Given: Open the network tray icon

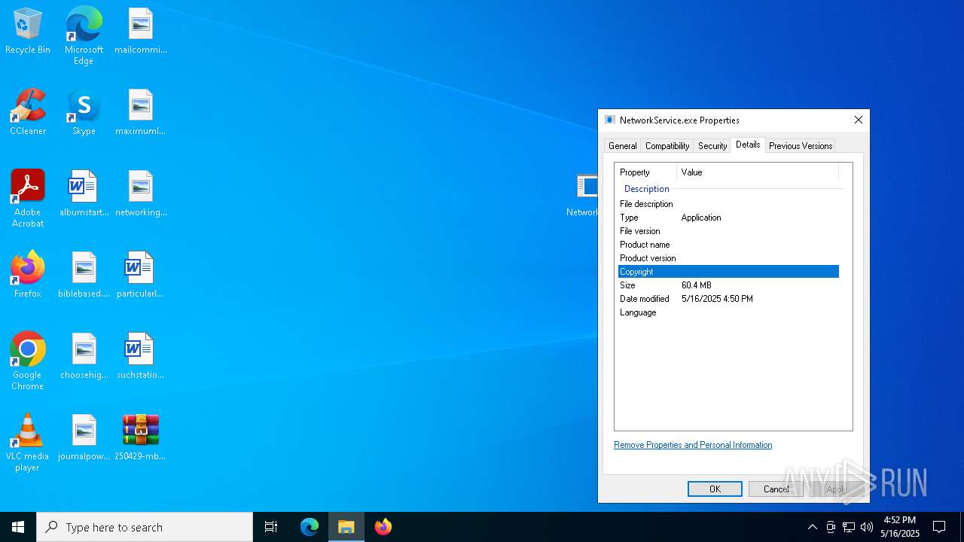Looking at the screenshot, I should click(849, 527).
